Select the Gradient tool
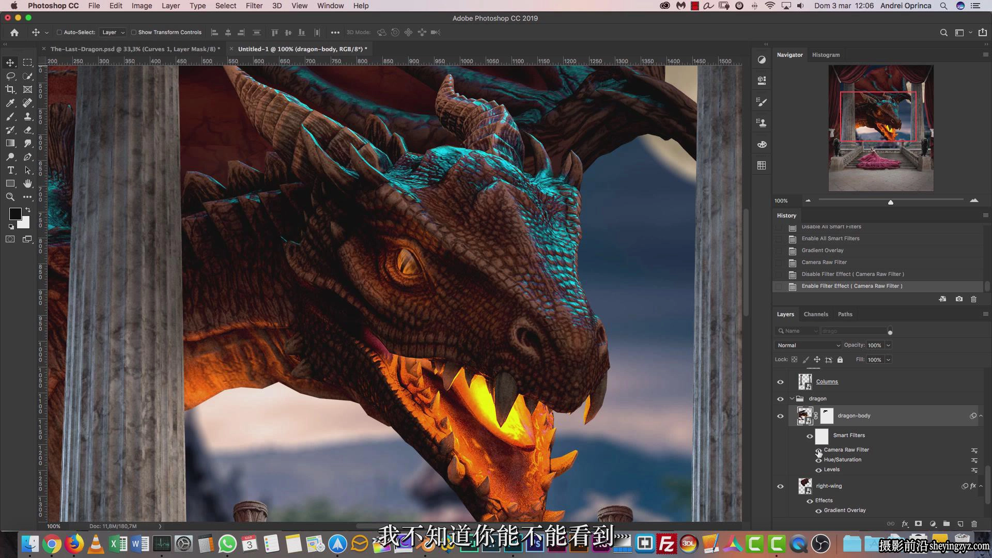This screenshot has height=558, width=992. pyautogui.click(x=10, y=143)
